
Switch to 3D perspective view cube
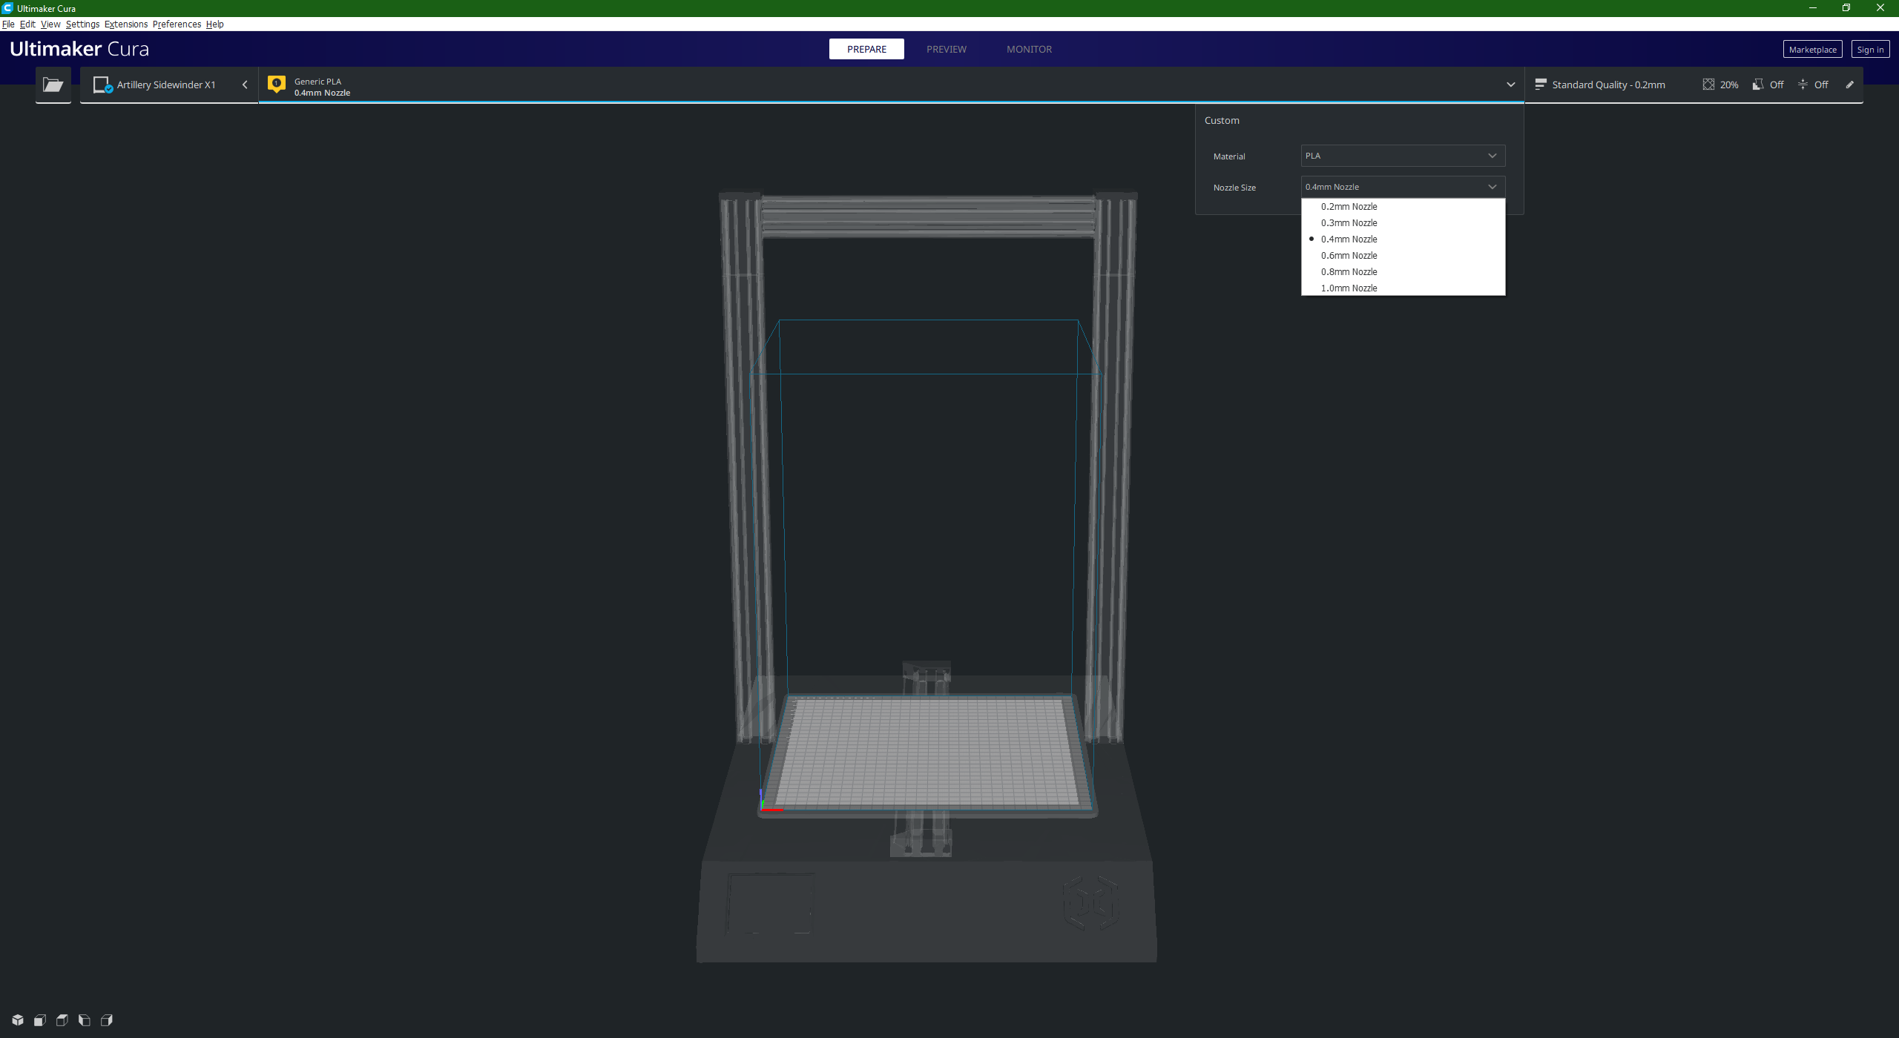pos(18,1020)
